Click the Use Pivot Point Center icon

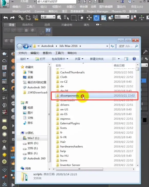click(x=133, y=18)
